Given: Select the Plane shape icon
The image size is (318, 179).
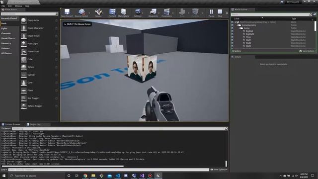Looking at the screenshot, I should point(24,90).
